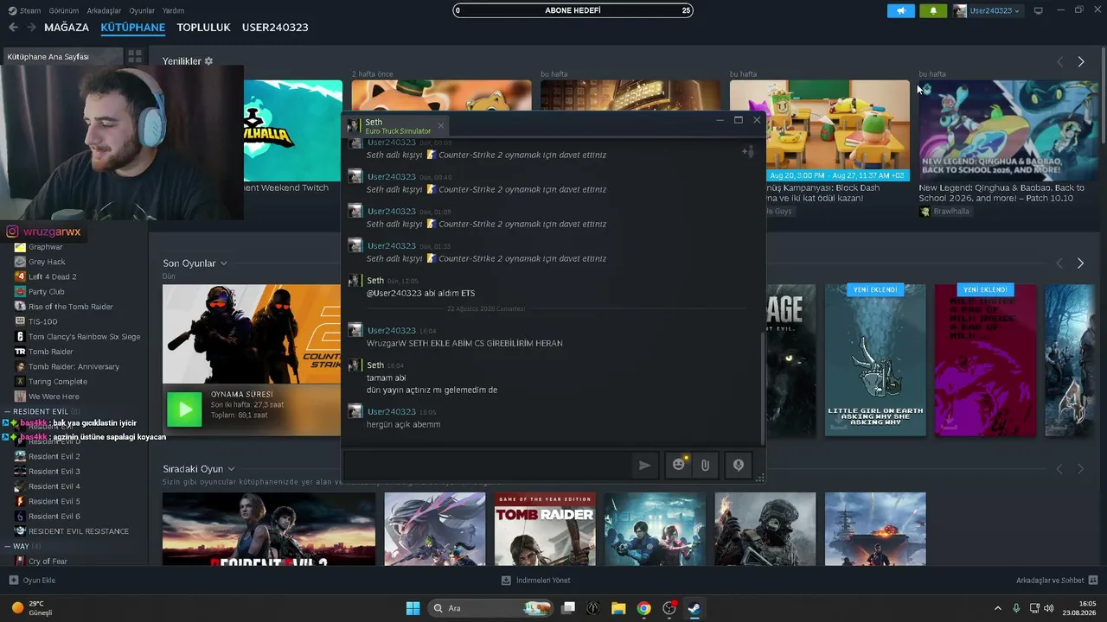
Task: Open the Little Girl on Earth game cover
Action: click(x=875, y=360)
